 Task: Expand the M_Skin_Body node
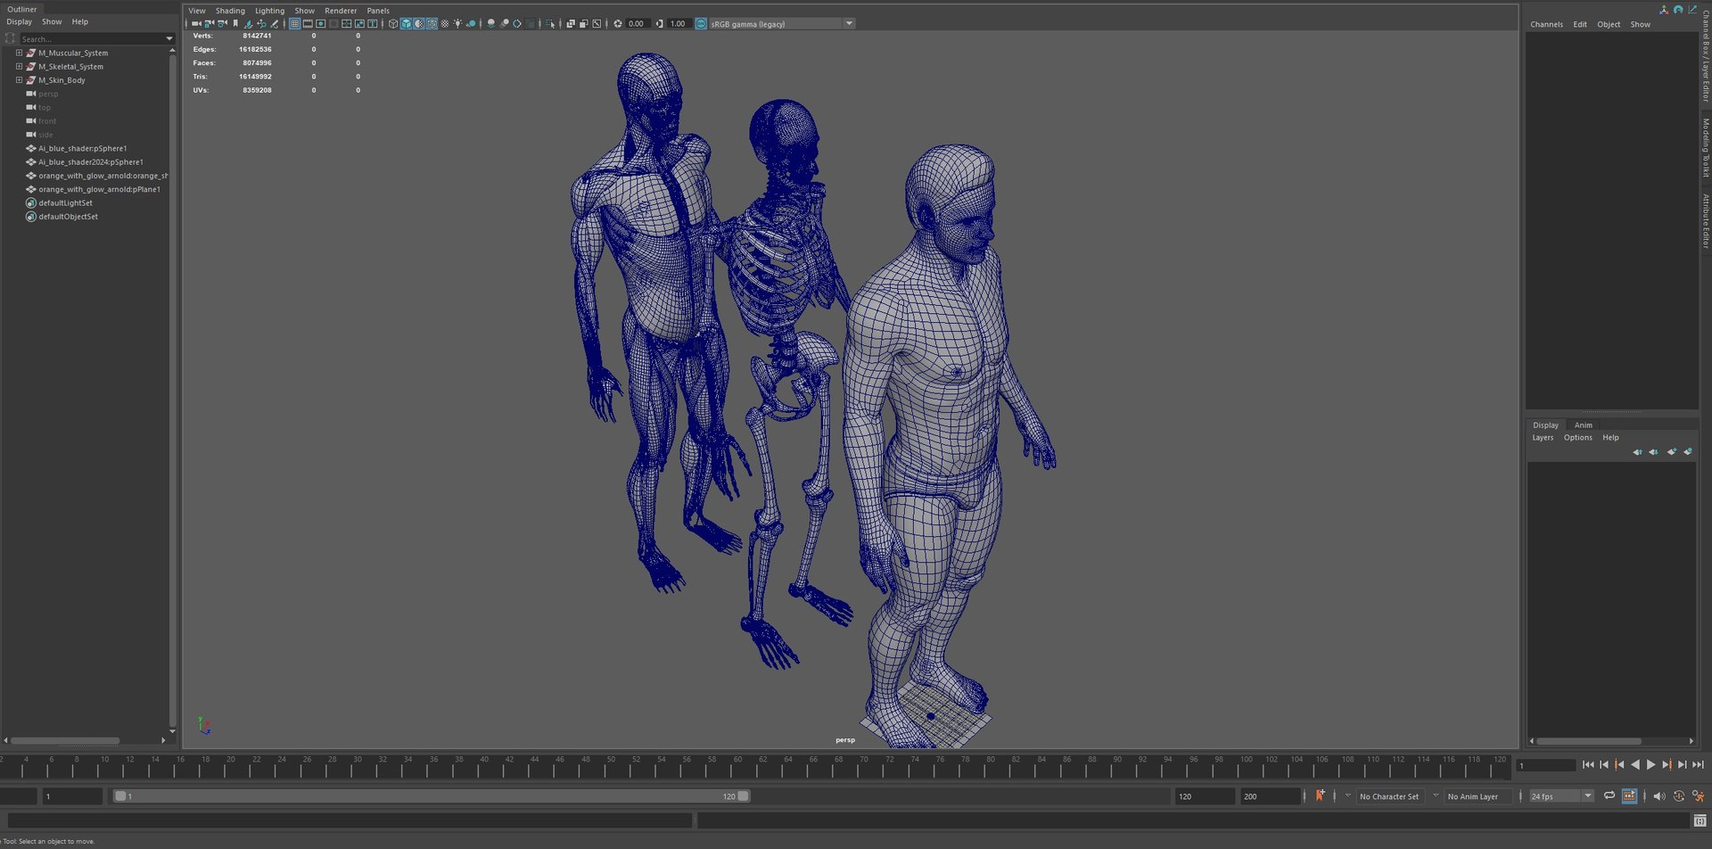click(x=19, y=79)
